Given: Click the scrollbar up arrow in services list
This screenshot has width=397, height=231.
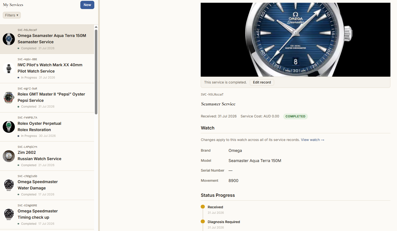Looking at the screenshot, I should click(x=96, y=27).
